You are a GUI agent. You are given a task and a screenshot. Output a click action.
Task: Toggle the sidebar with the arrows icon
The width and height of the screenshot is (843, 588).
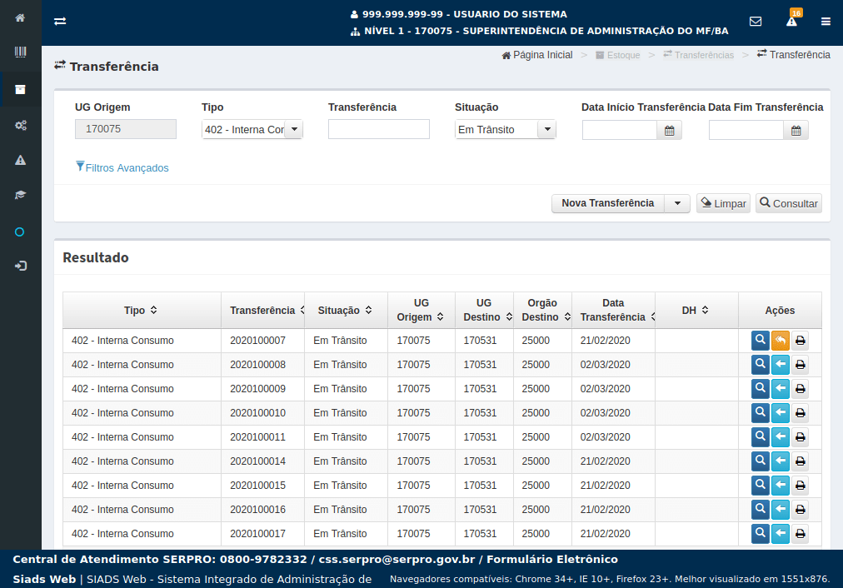point(60,21)
